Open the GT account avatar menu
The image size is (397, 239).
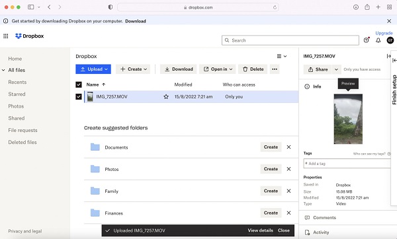390,40
